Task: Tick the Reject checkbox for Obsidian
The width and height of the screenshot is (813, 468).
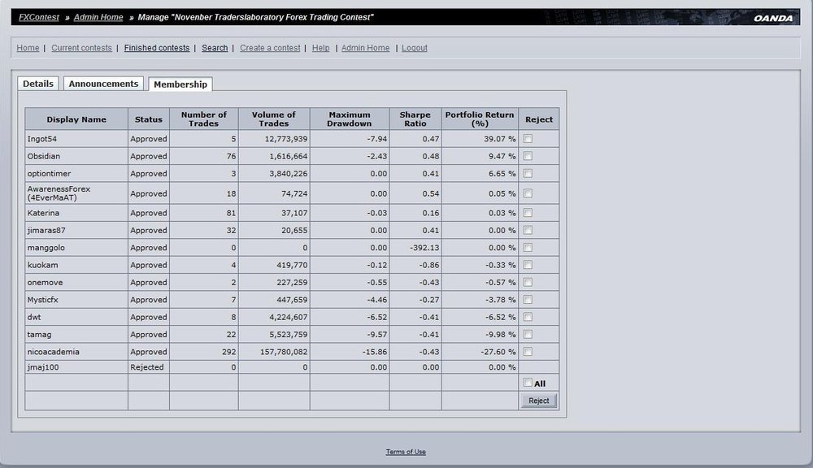Action: coord(528,156)
